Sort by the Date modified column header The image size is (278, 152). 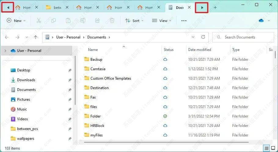click(199, 50)
